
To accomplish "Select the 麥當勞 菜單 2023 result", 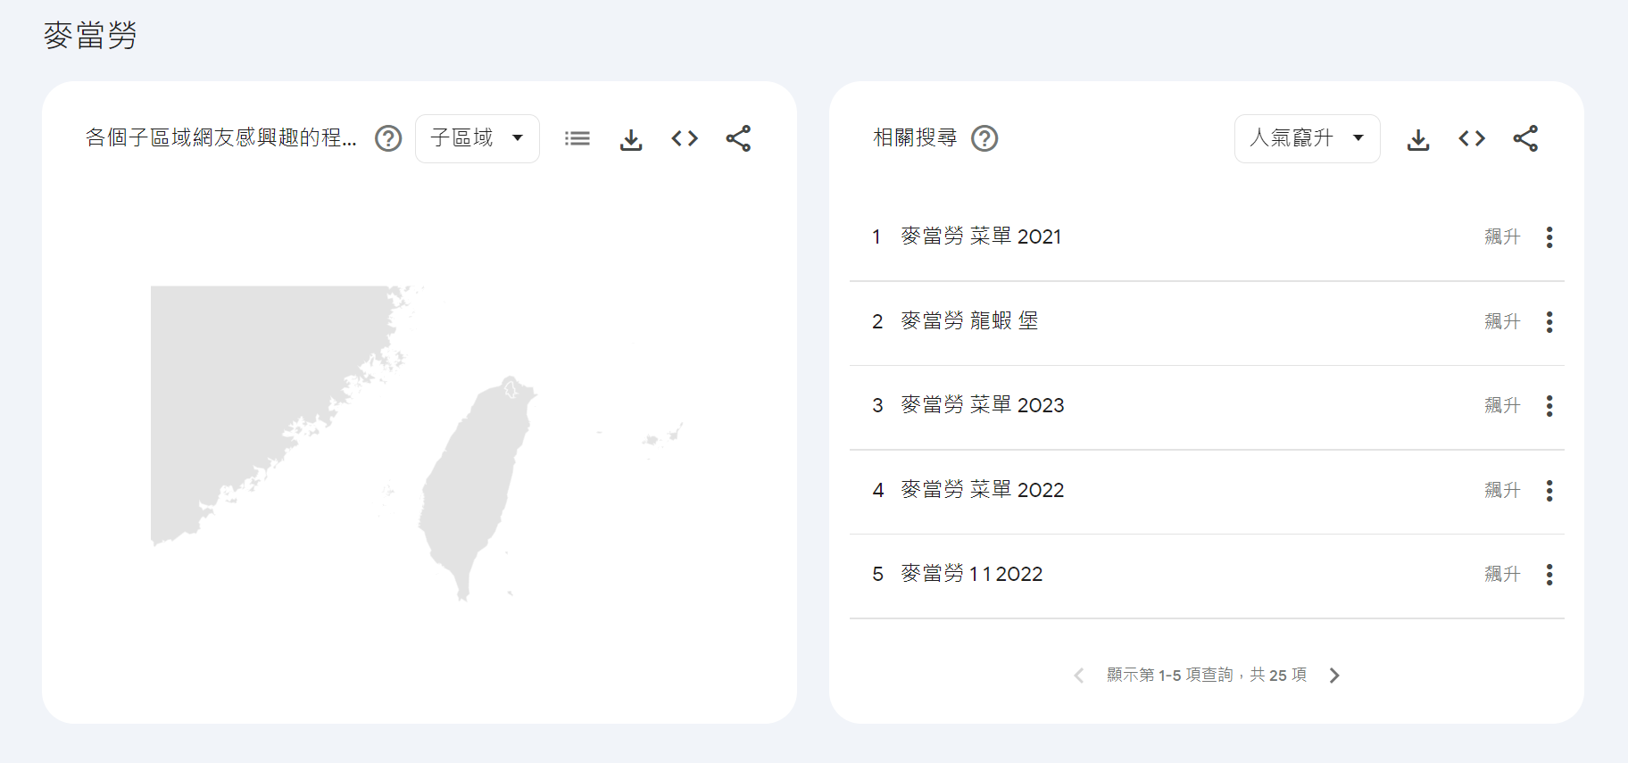I will 982,405.
